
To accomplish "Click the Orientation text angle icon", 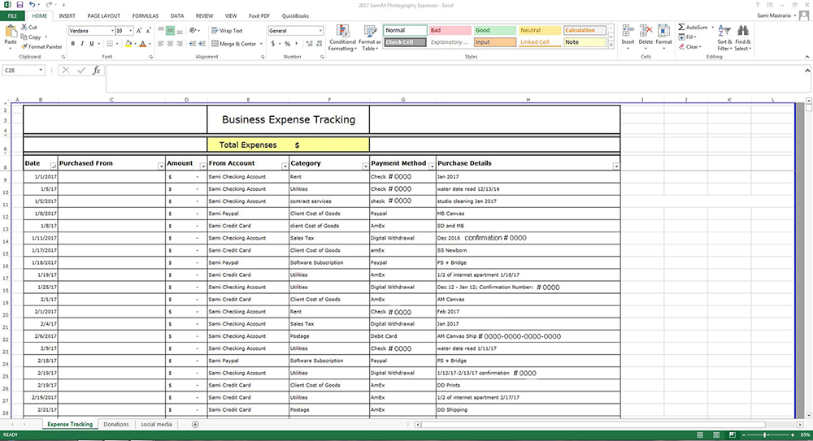I will tap(193, 31).
